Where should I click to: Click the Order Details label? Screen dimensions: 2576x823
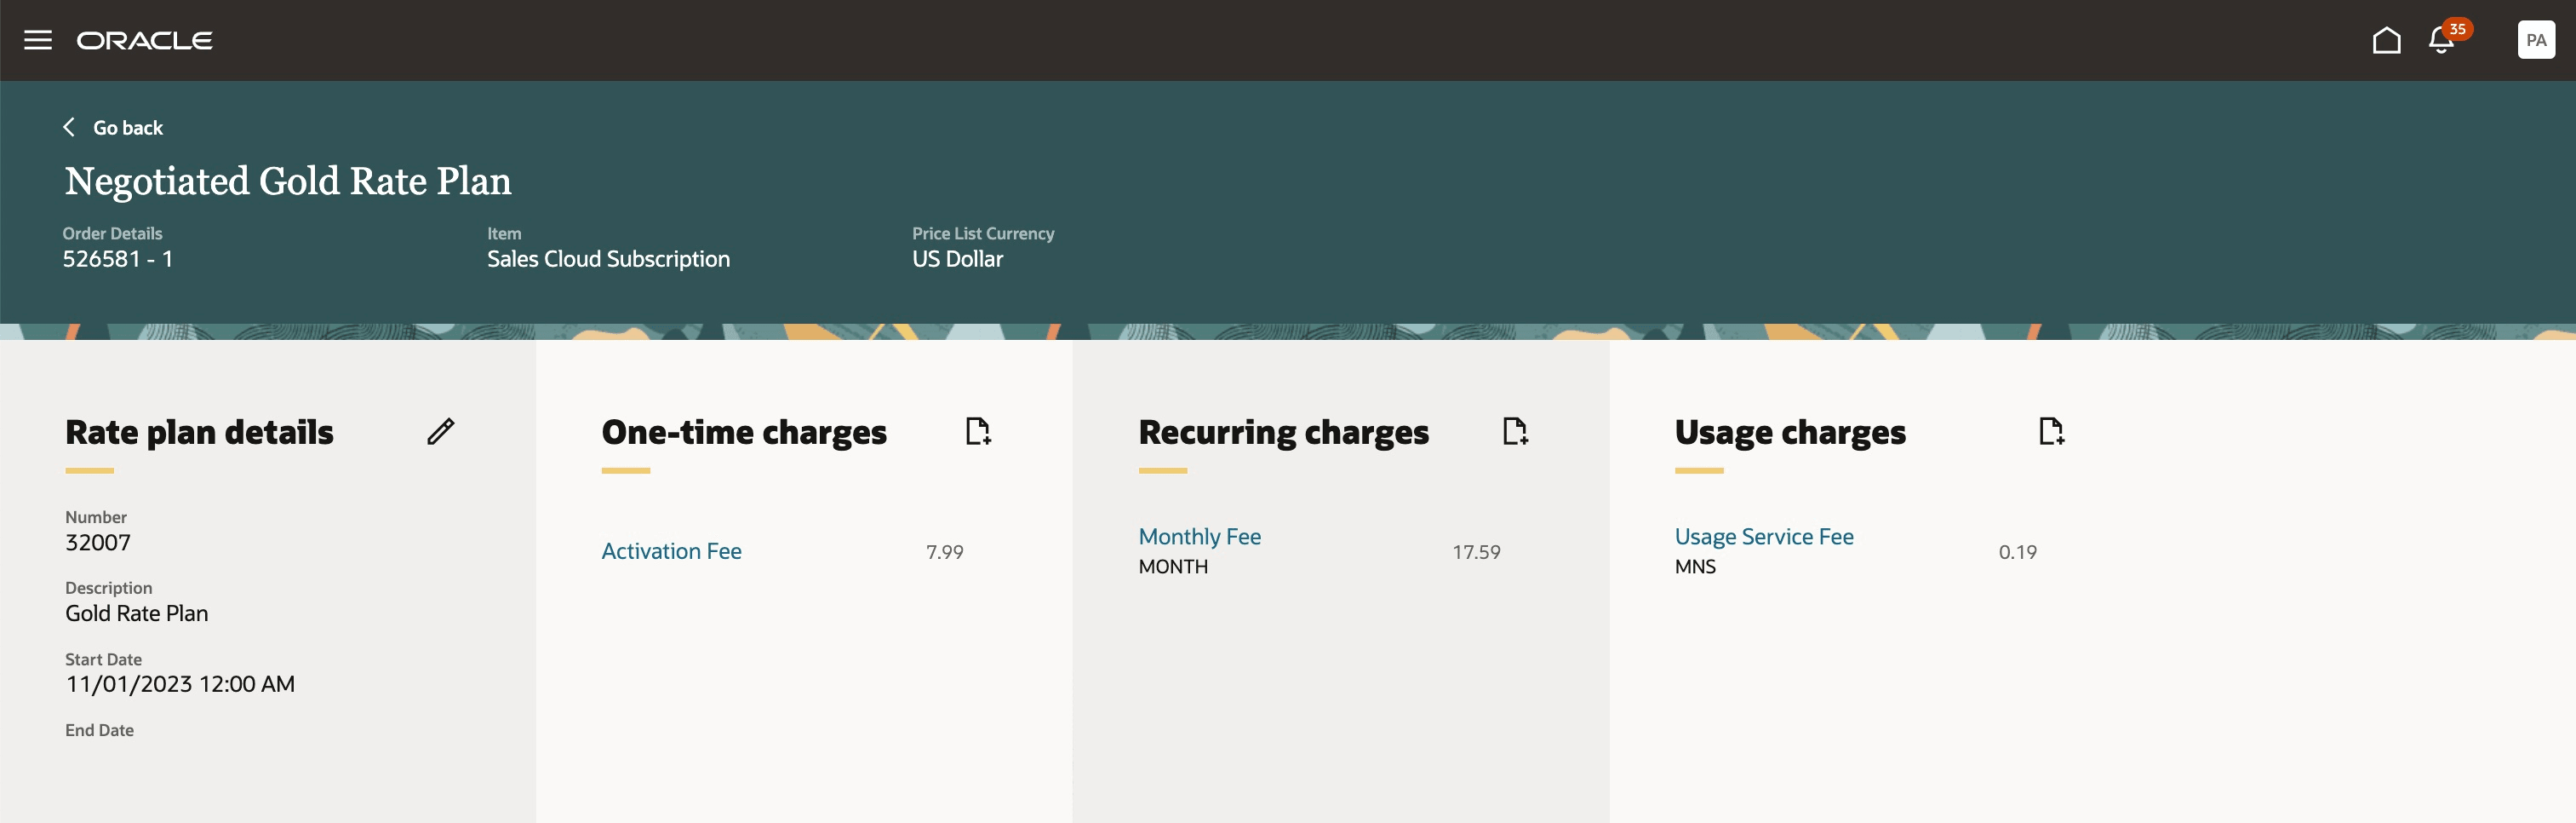tap(112, 233)
